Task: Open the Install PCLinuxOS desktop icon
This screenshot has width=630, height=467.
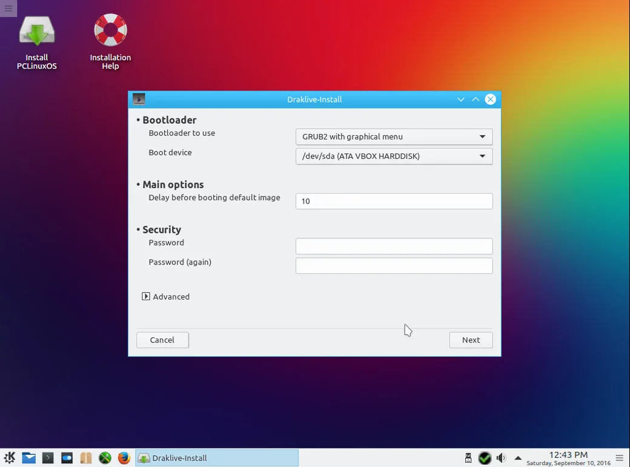Action: pos(36,42)
